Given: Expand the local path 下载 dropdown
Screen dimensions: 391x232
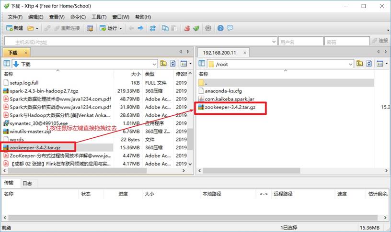Looking at the screenshot, I should [154, 64].
